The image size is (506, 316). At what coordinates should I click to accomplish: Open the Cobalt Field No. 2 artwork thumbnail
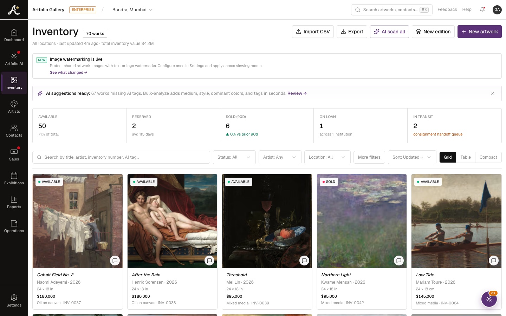tap(78, 221)
